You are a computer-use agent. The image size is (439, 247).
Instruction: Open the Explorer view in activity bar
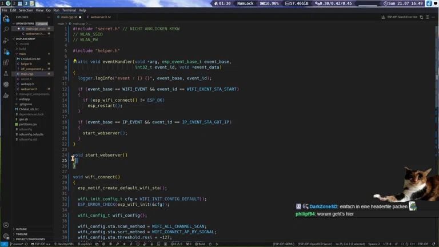pos(6,19)
